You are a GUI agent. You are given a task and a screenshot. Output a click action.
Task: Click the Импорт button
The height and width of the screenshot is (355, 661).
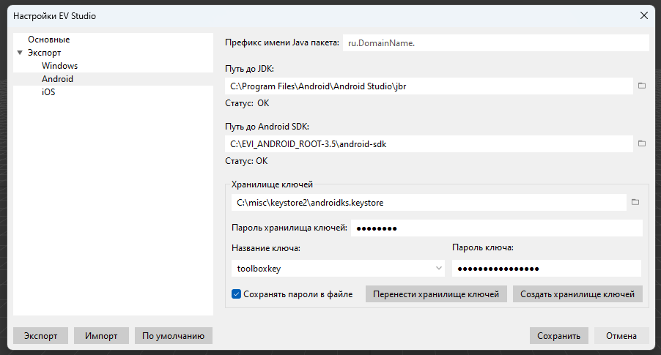pos(101,336)
